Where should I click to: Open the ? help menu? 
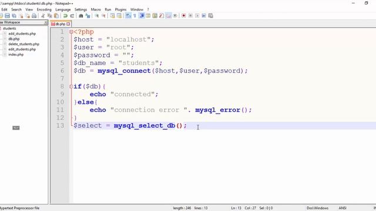(148, 9)
